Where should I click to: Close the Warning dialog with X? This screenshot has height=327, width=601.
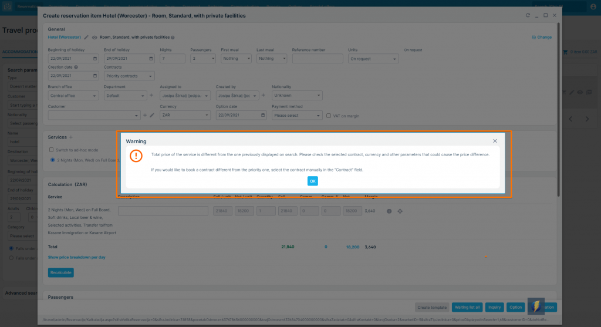coord(495,141)
